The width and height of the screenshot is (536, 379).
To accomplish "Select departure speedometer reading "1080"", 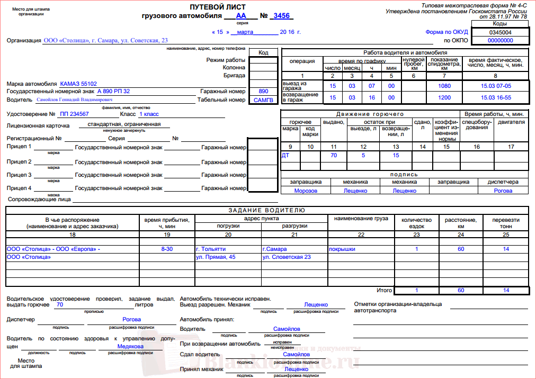I will (444, 86).
